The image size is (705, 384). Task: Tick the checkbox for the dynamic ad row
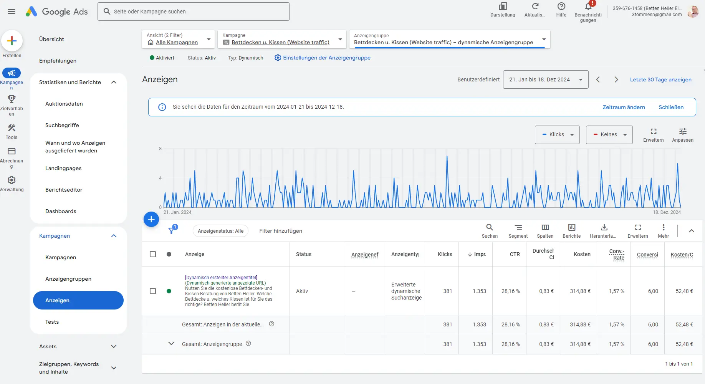coord(153,291)
